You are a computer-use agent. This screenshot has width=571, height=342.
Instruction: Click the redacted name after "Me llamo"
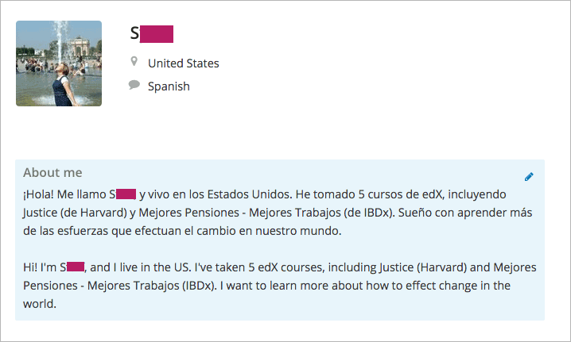(x=126, y=194)
